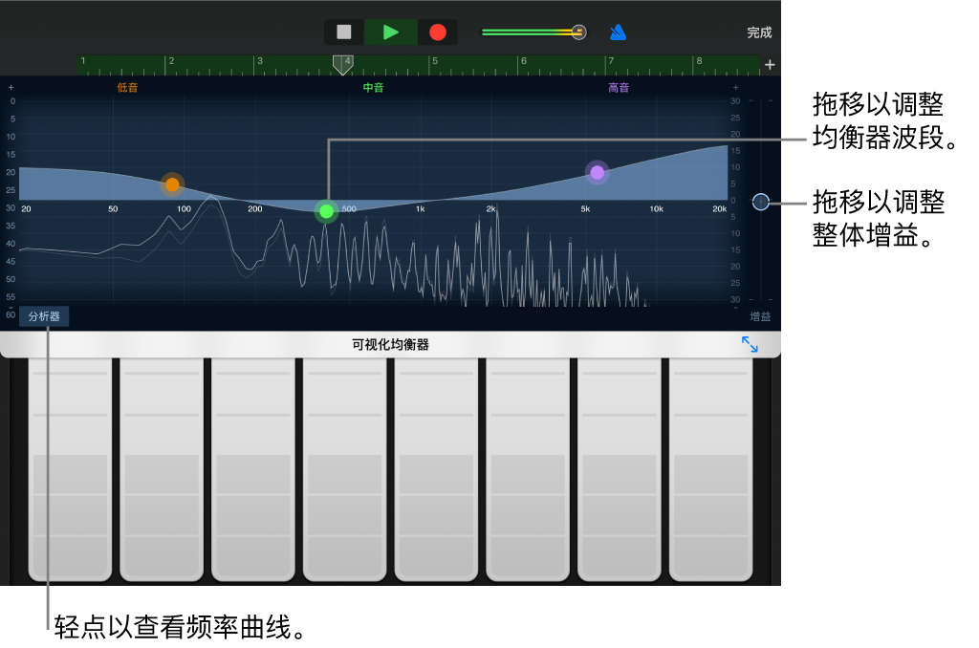Select the 中音 band label
Image resolution: width=979 pixels, height=648 pixels.
[374, 87]
